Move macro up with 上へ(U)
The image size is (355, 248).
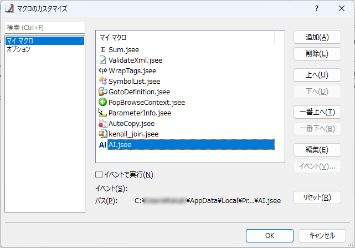317,74
